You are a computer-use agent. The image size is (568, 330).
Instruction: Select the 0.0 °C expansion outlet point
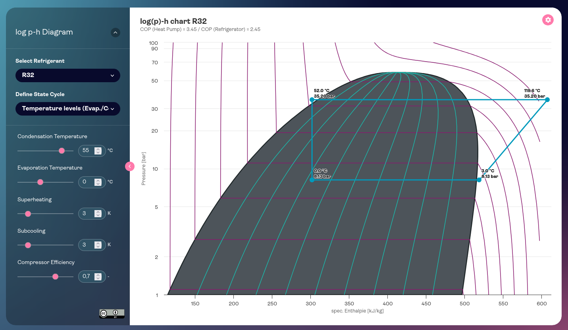(312, 180)
